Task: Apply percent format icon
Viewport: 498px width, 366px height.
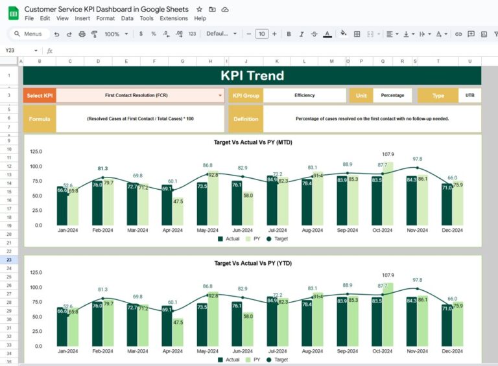Action: click(x=154, y=34)
